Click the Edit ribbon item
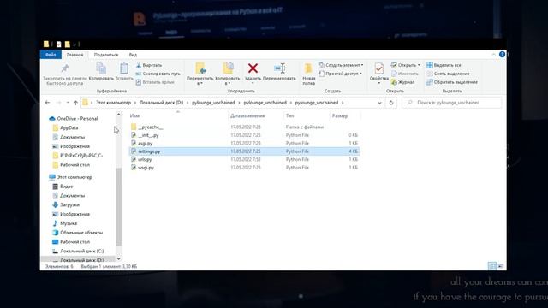The height and width of the screenshot is (308, 548). click(404, 74)
